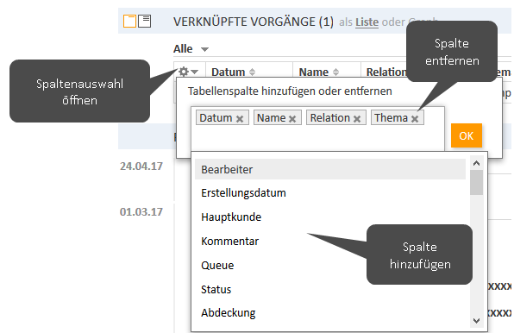
Task: Click the Relation column header
Action: click(x=386, y=72)
